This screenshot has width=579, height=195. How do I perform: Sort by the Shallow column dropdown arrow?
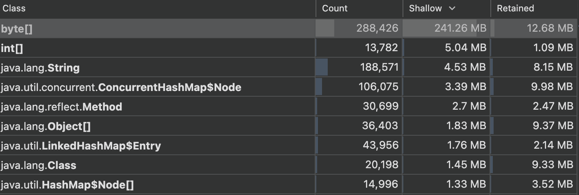tap(452, 9)
